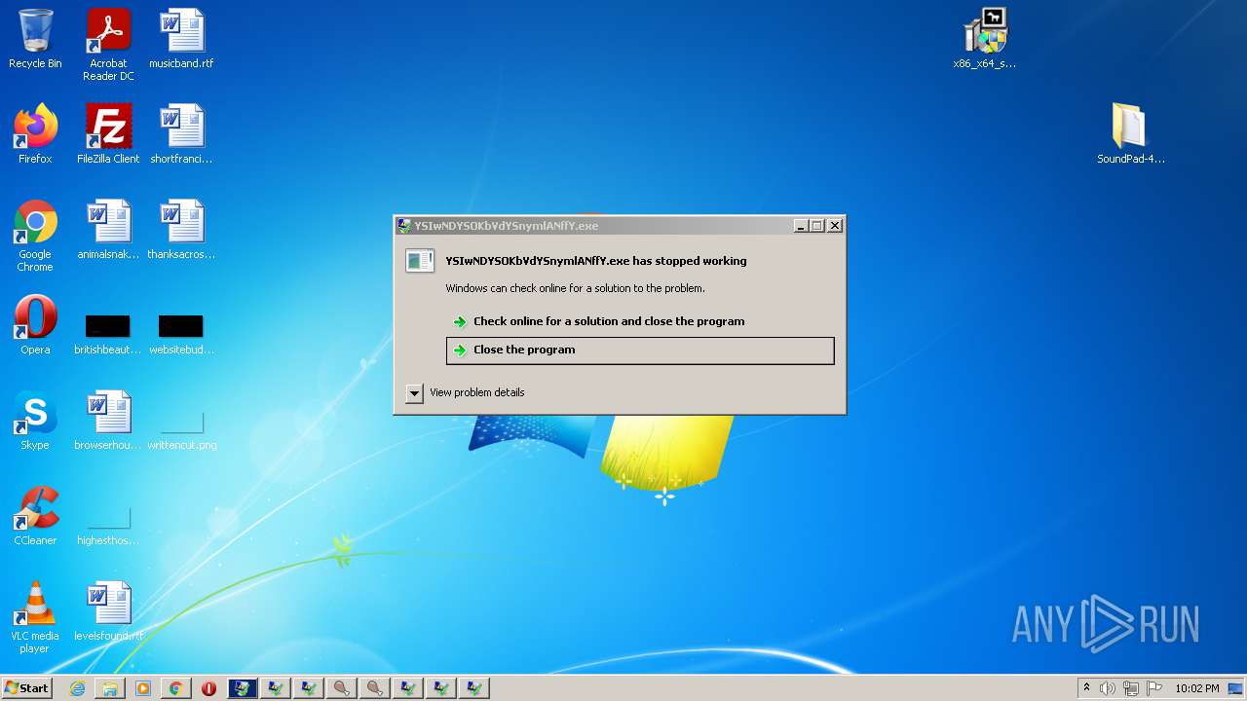This screenshot has height=701, width=1247.
Task: Select the shortfranci... document icon
Action: [181, 134]
